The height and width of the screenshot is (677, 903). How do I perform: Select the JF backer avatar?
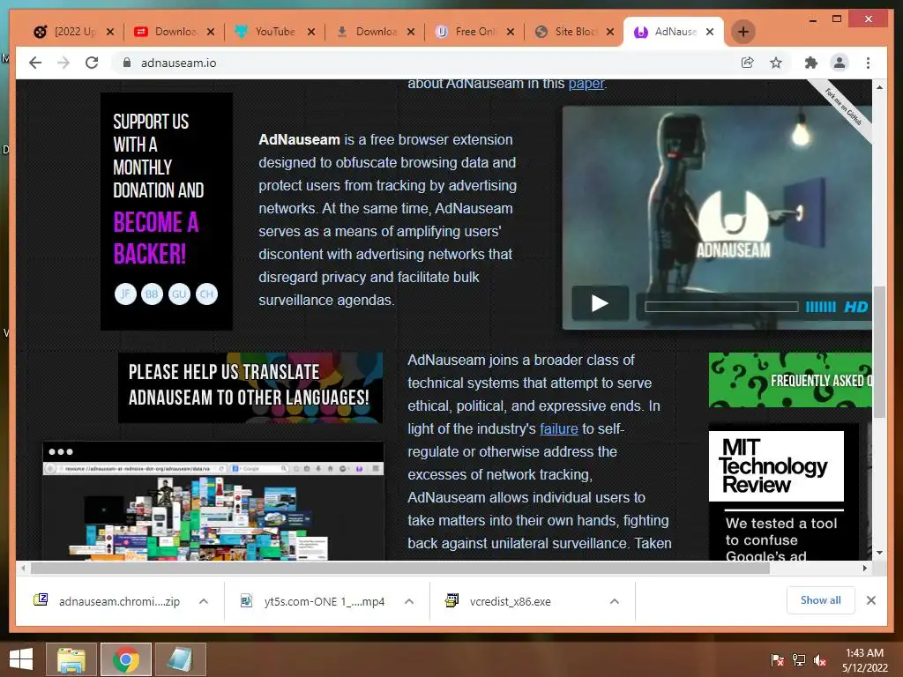125,294
